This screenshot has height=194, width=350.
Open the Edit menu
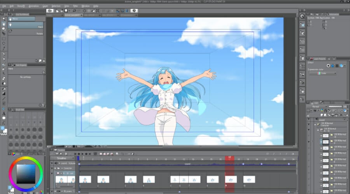12,6
